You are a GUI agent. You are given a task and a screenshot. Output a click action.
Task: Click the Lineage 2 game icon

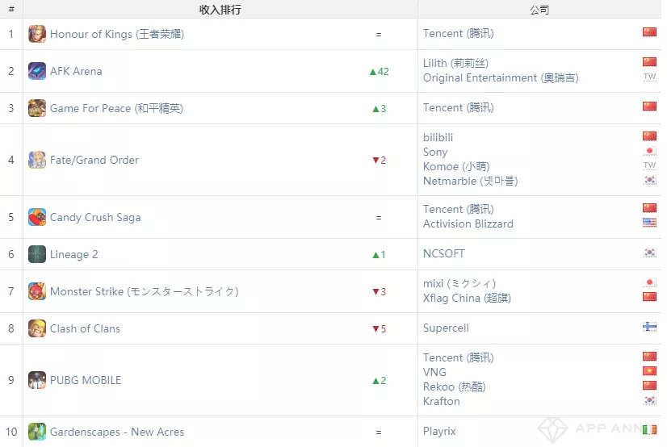pyautogui.click(x=37, y=254)
